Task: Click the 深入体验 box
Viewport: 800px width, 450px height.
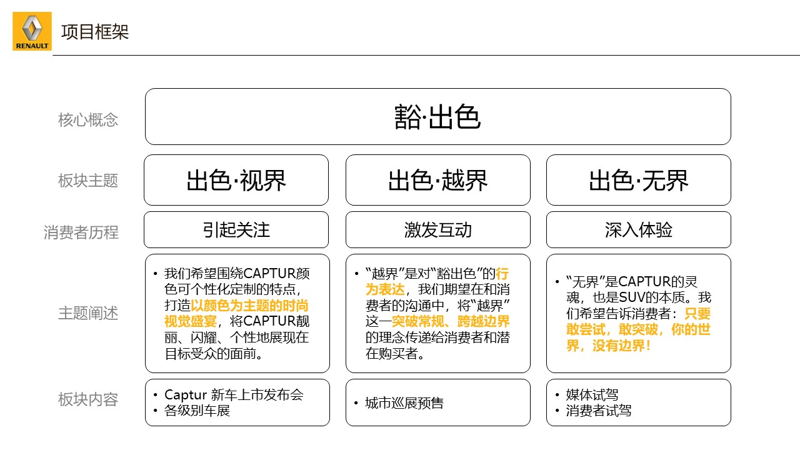Action: [638, 230]
